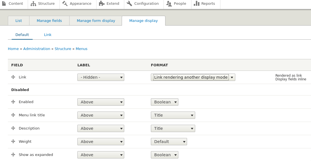Open the Weight format Default dropdown
Screen dimensions: 311x161
pos(169,142)
